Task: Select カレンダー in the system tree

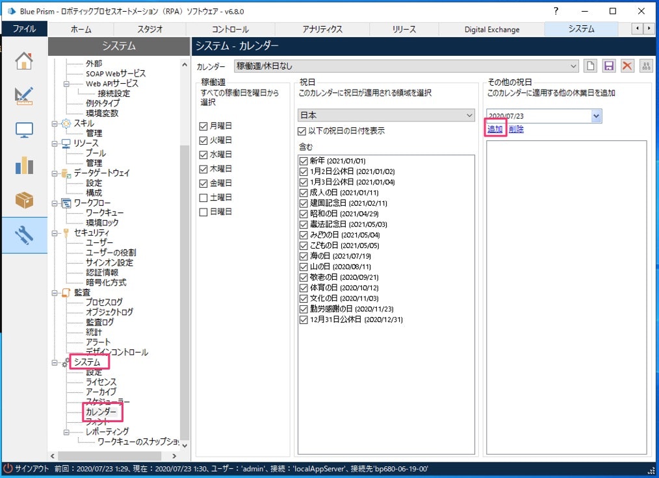Action: pyautogui.click(x=101, y=412)
